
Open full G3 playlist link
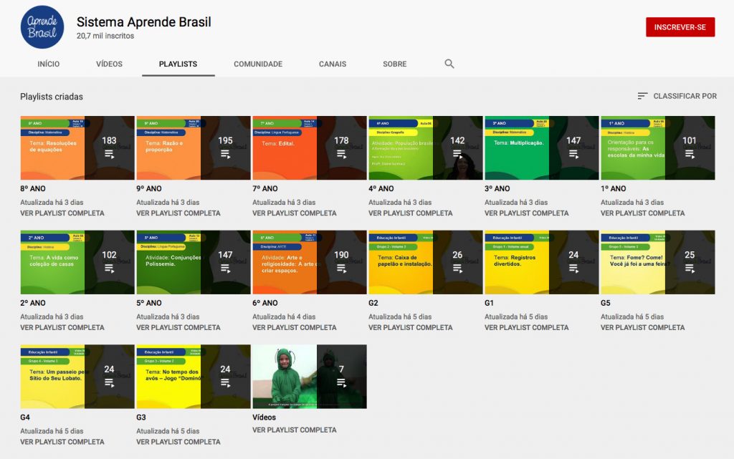pos(178,442)
